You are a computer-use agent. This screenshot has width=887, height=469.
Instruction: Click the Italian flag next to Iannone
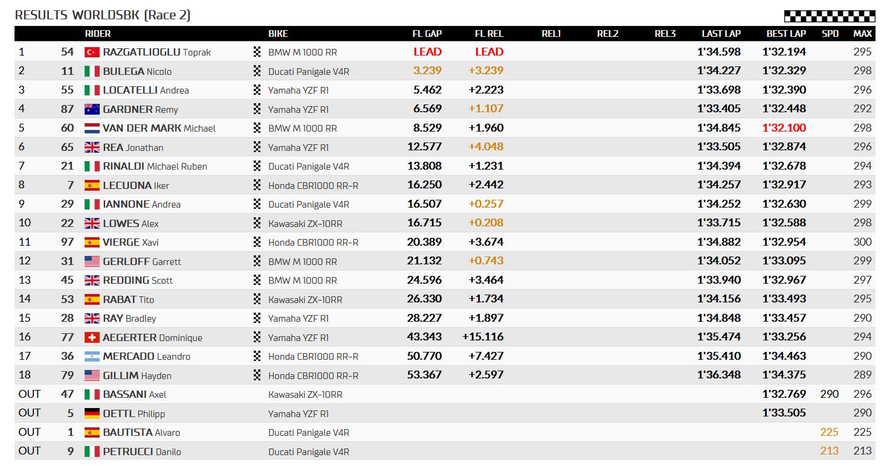click(92, 204)
